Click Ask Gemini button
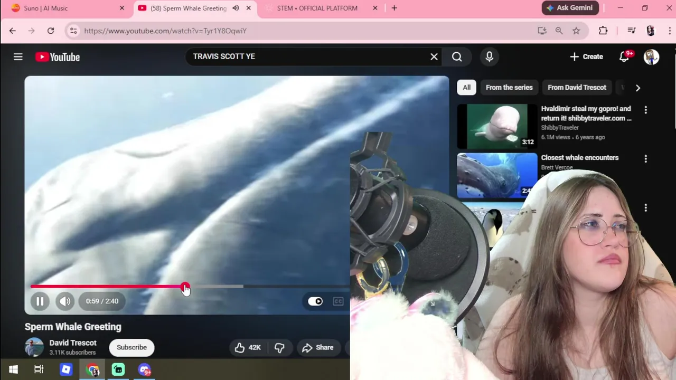 570,8
